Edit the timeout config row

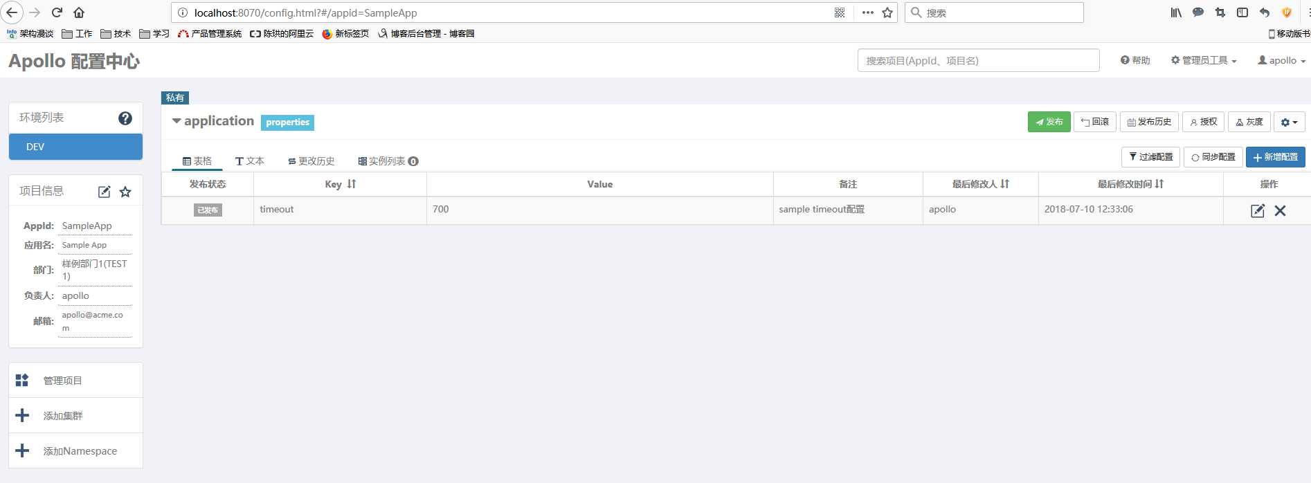1258,211
